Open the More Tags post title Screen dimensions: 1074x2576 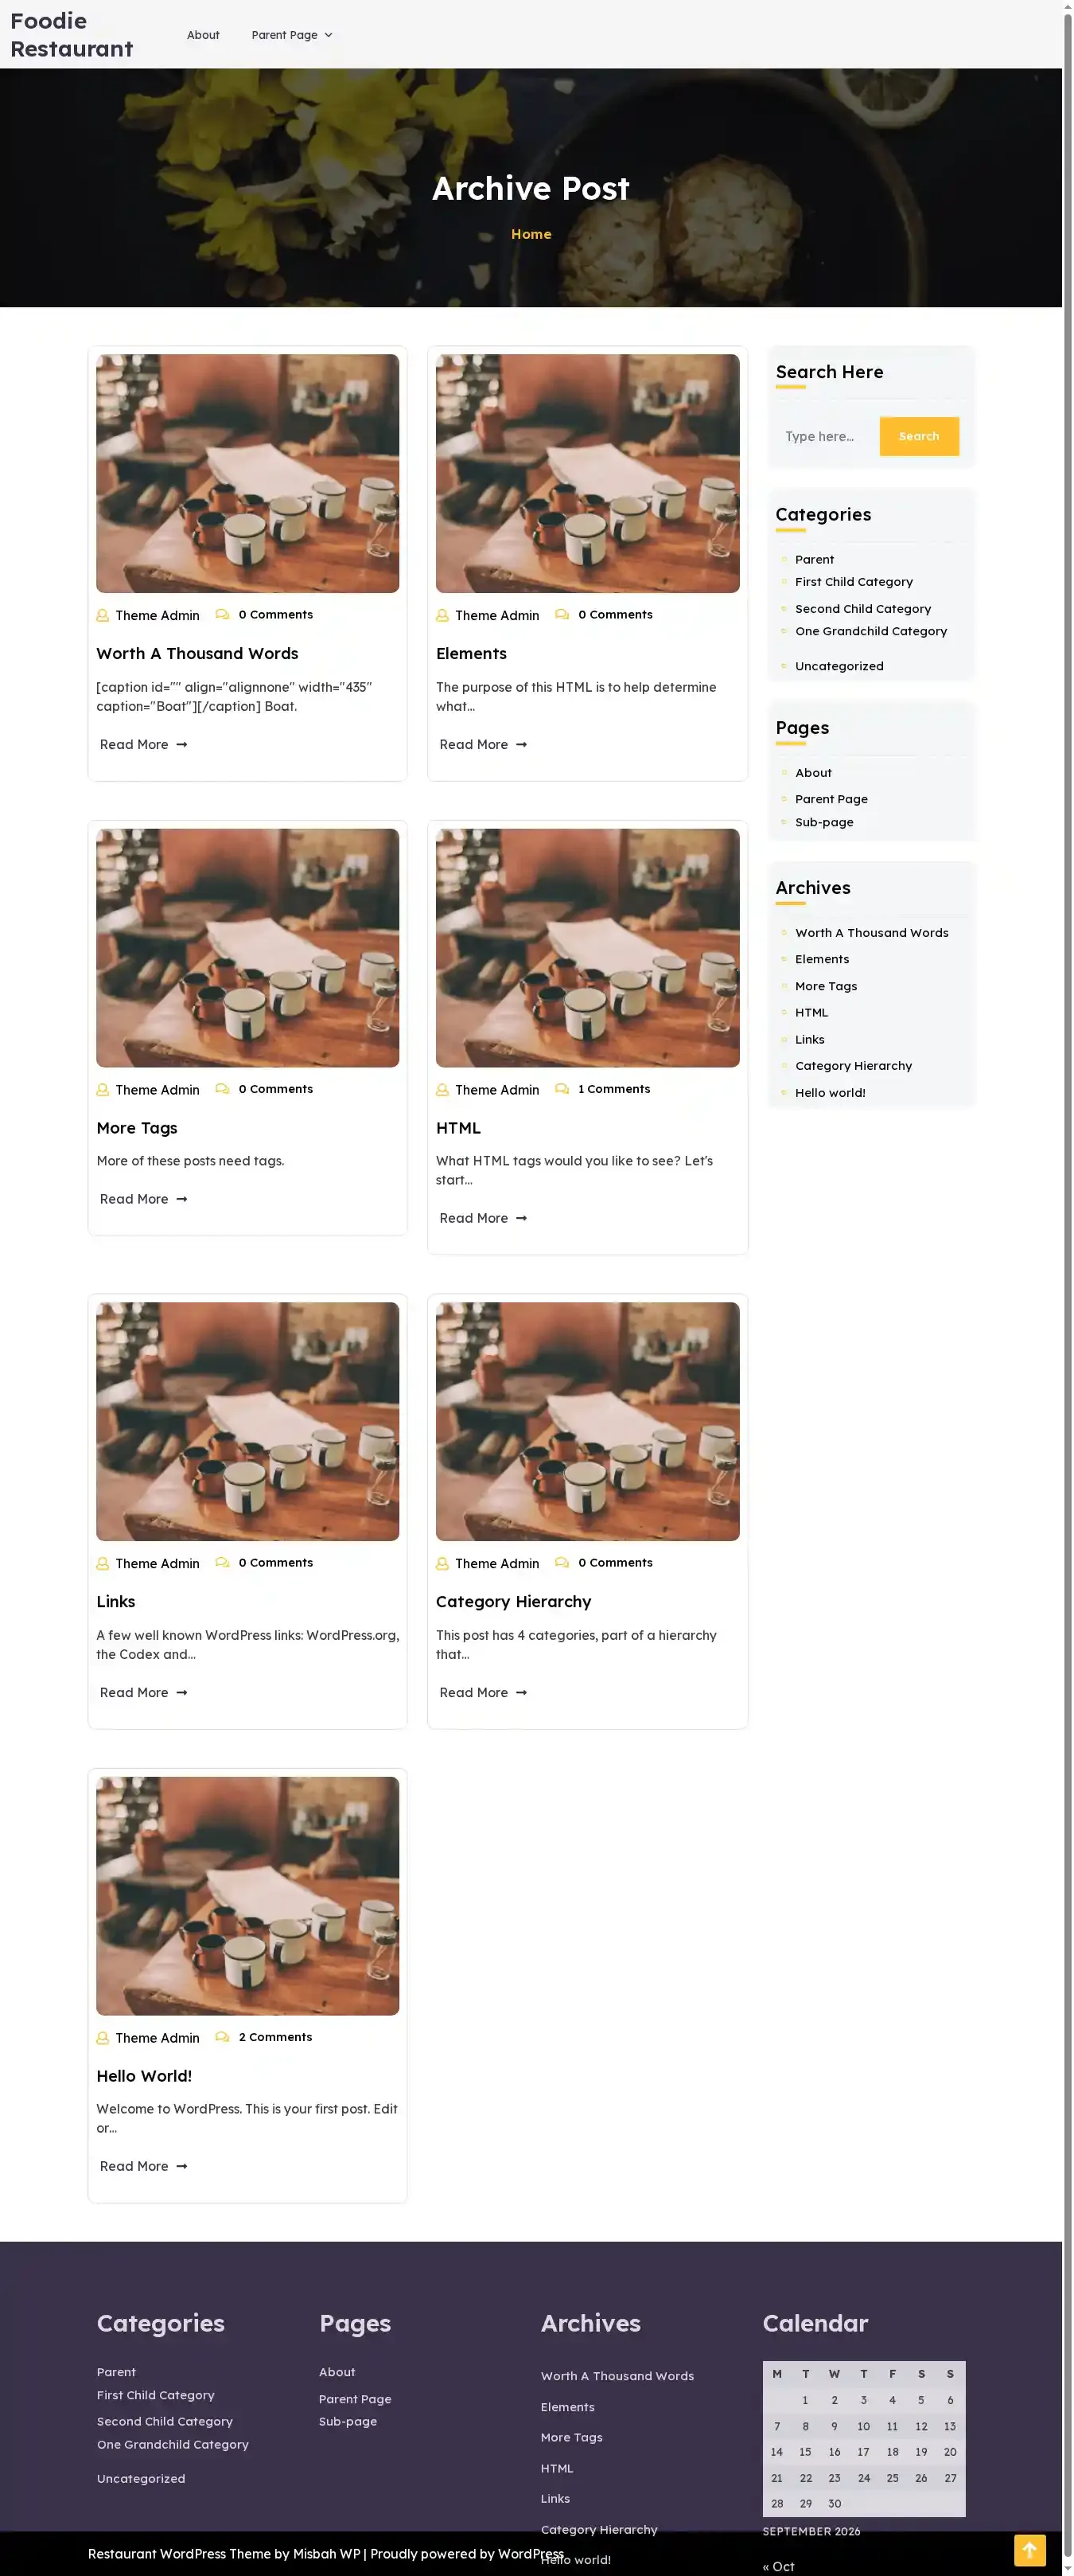click(137, 1127)
